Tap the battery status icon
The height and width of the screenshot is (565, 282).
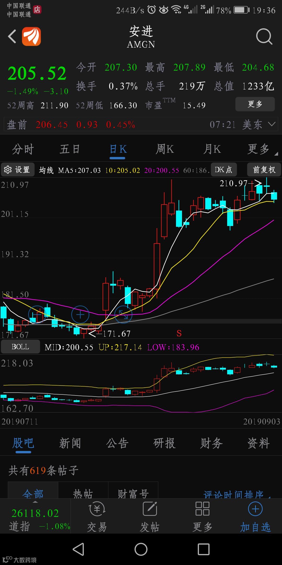click(242, 10)
